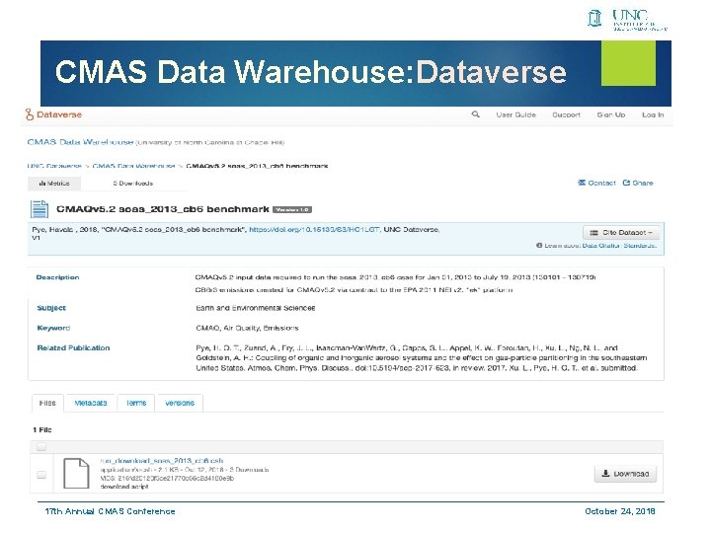
Task: Click the '1 File' count text
Action: click(x=42, y=429)
